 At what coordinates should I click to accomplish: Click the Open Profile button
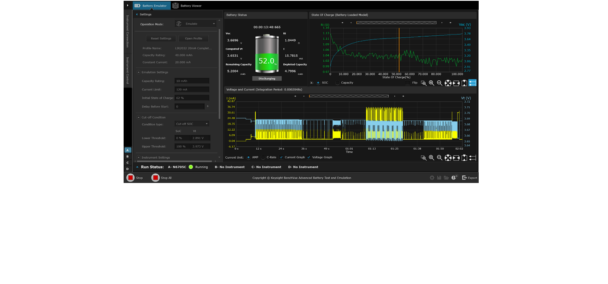pyautogui.click(x=194, y=39)
